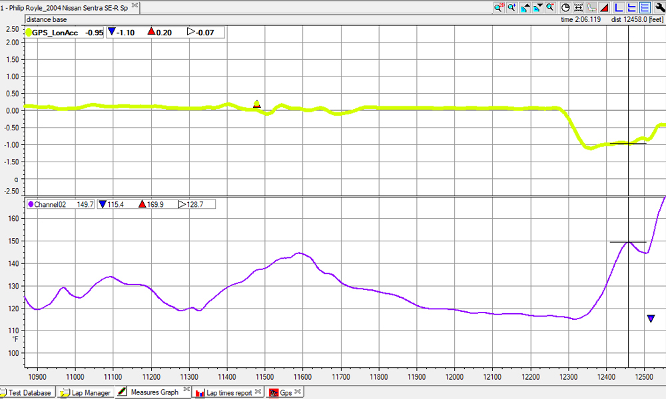Click the red triangle toolbar icon
Image resolution: width=666 pixels, height=399 pixels.
pos(603,8)
